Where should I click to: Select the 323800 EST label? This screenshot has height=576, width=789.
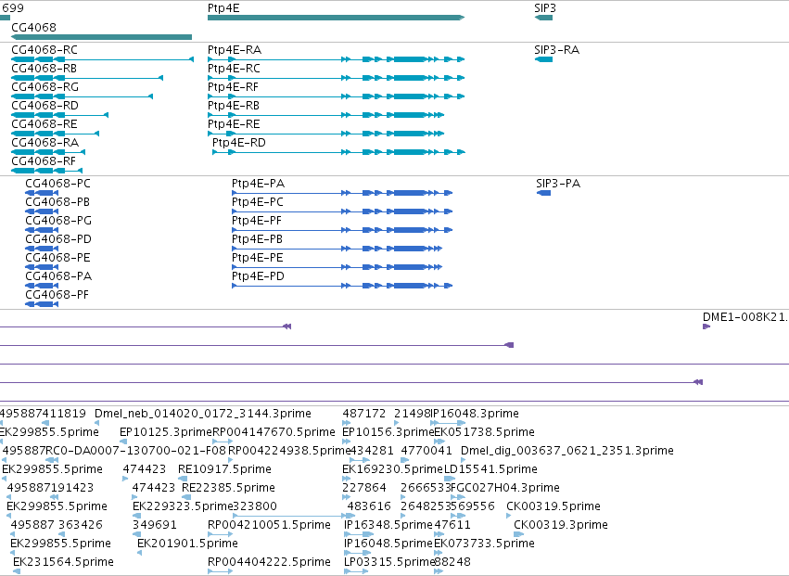pos(255,506)
